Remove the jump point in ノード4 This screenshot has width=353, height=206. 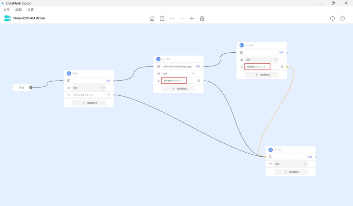(282, 67)
